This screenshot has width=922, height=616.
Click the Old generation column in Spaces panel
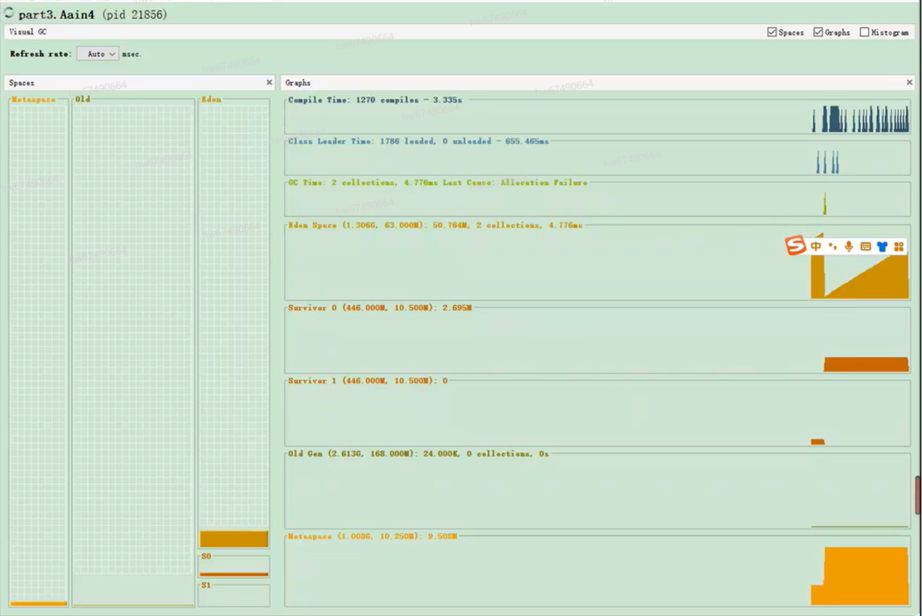point(134,353)
